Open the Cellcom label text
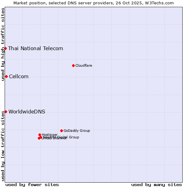187x187 pixels. [x=19, y=77]
